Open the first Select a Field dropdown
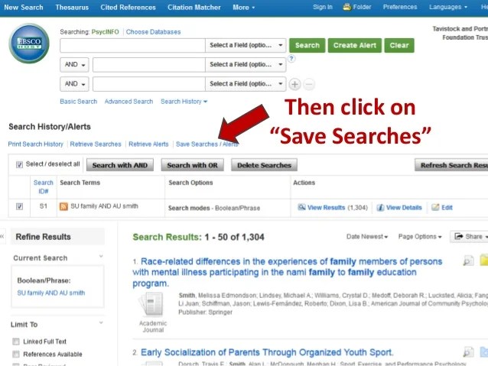Screen dimensions: 488x366 tap(246, 45)
